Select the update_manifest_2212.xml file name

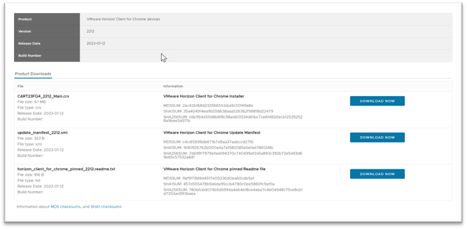coord(43,133)
